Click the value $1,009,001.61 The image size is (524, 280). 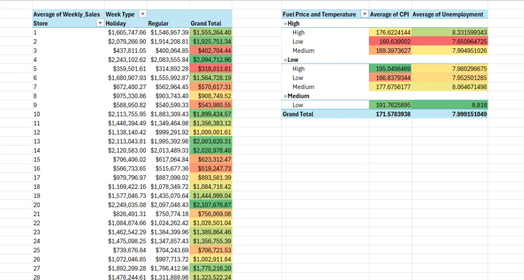(211, 132)
